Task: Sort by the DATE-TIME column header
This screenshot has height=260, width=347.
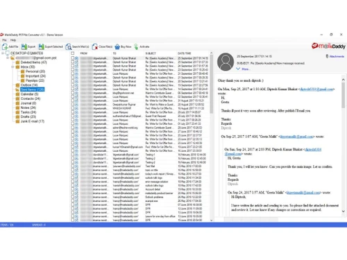Action: tap(185, 53)
